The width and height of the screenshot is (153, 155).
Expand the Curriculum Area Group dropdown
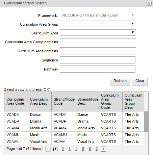(98, 24)
